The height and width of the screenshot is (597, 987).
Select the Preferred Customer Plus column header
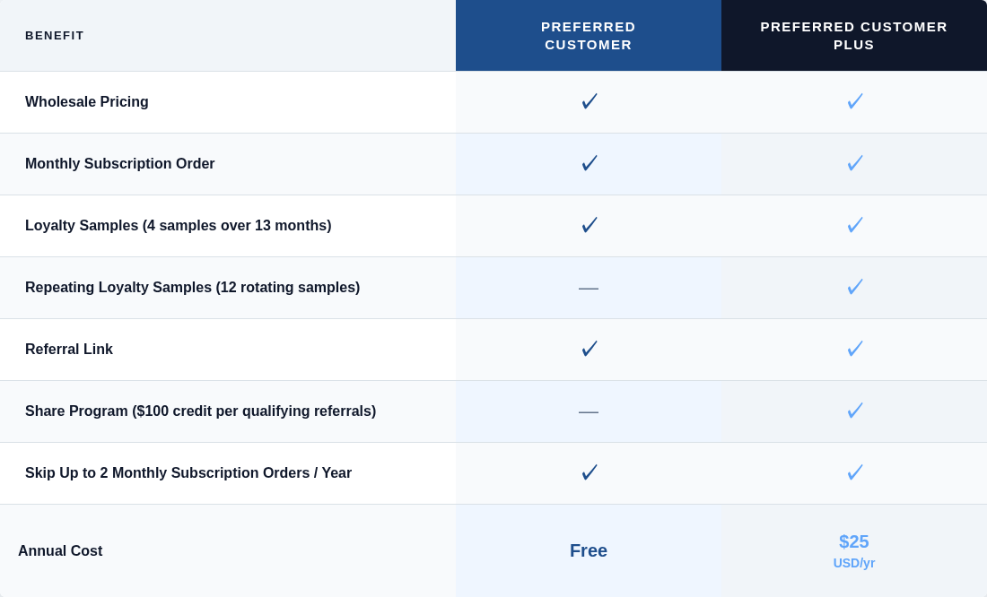[854, 36]
